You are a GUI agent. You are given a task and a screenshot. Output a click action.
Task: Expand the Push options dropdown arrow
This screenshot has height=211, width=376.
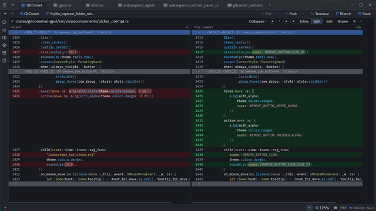pos(303,14)
